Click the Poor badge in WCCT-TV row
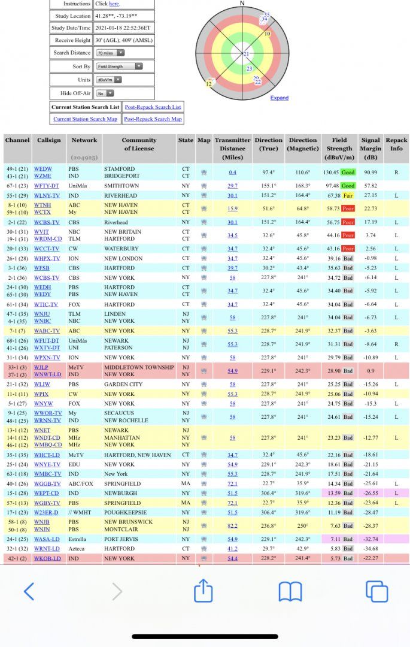Image resolution: width=410 pixels, height=647 pixels. [348, 249]
